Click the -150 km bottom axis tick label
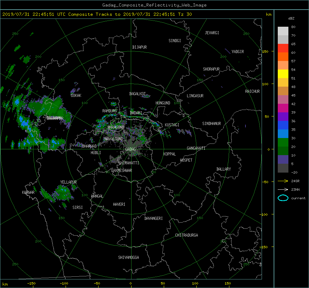The height and width of the screenshot is (288, 309). tap(31, 283)
